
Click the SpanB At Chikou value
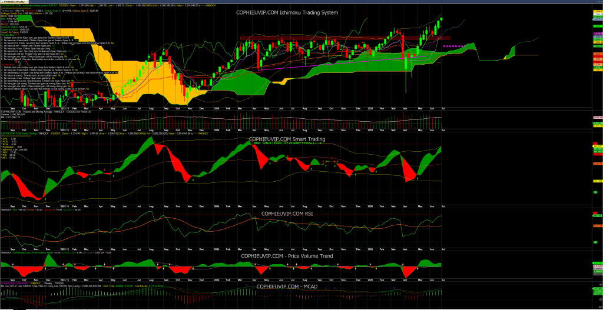[24, 32]
